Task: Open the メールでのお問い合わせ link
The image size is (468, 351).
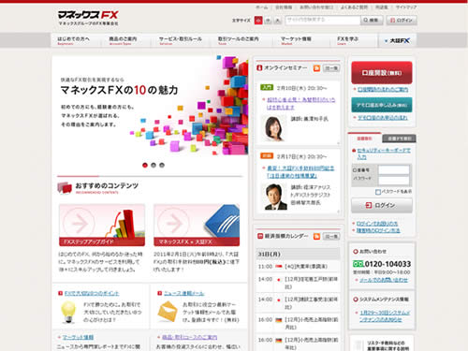Action: pyautogui.click(x=384, y=280)
